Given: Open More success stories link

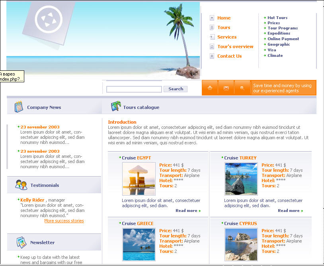Looking at the screenshot, I should tap(64, 221).
